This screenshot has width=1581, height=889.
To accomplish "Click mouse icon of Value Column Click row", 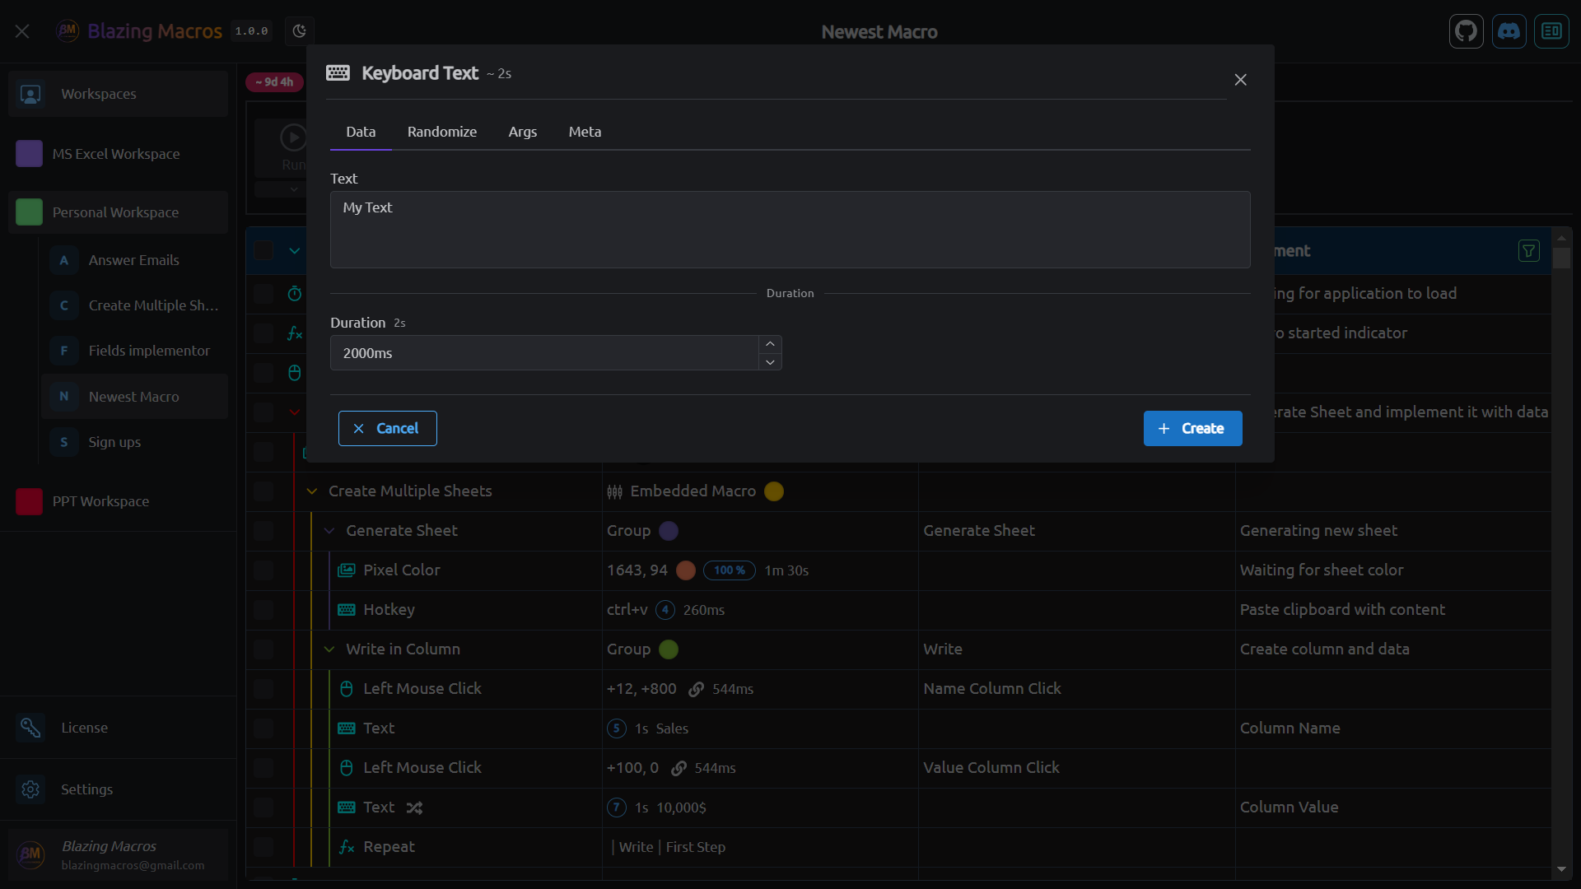I will tap(347, 768).
